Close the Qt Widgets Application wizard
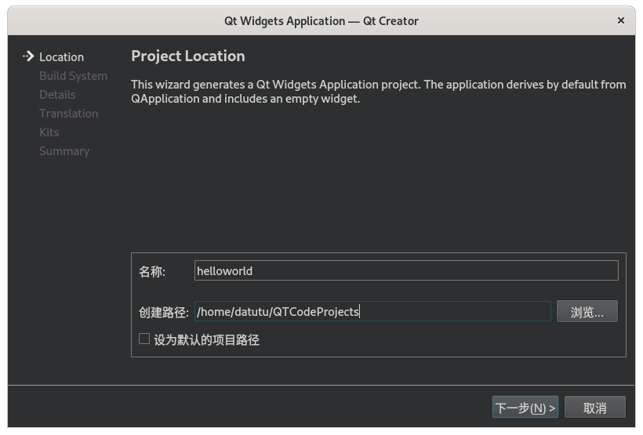643x435 pixels. 621,20
